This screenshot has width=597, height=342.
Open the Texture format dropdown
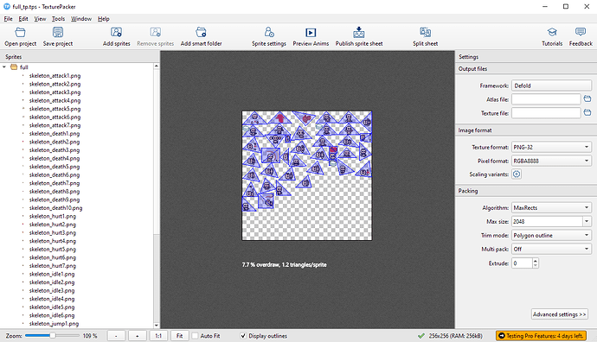pos(552,147)
